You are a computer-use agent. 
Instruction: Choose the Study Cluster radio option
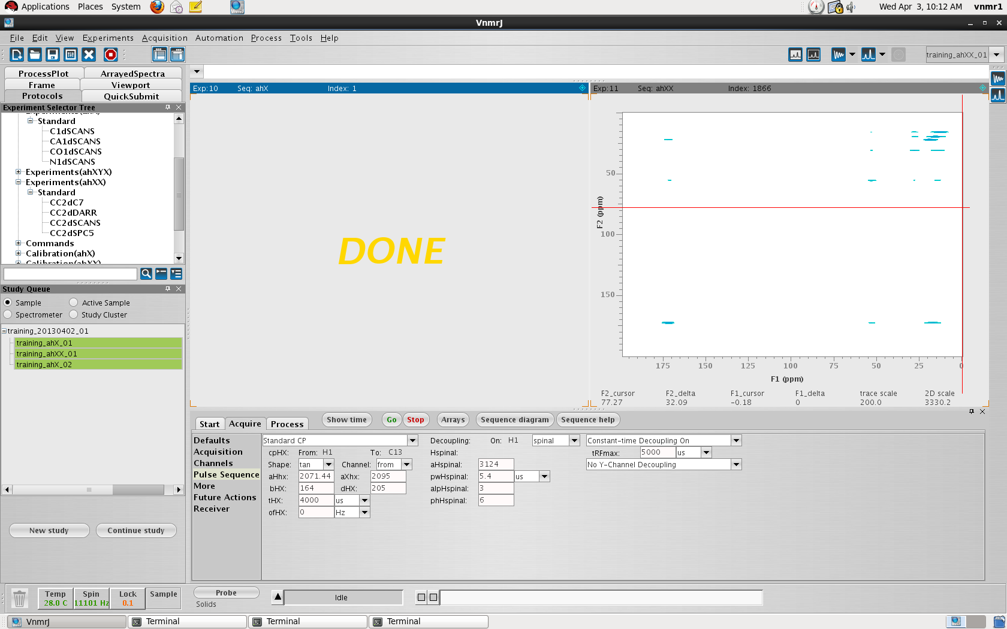click(74, 314)
